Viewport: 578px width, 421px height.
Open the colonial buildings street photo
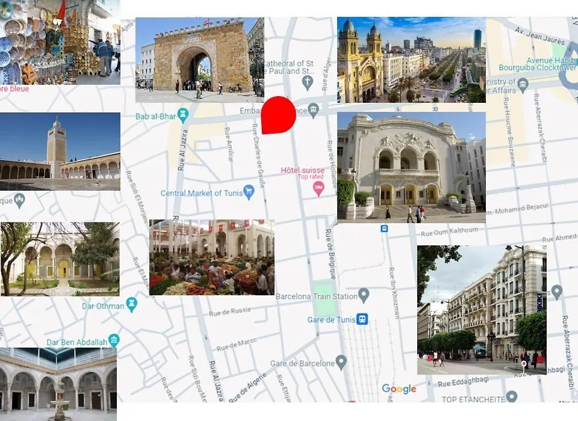[x=482, y=310]
